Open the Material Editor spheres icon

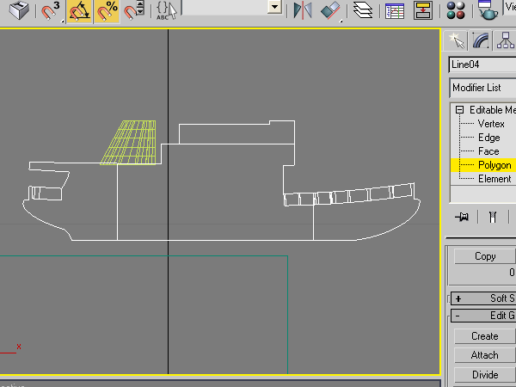pos(456,10)
